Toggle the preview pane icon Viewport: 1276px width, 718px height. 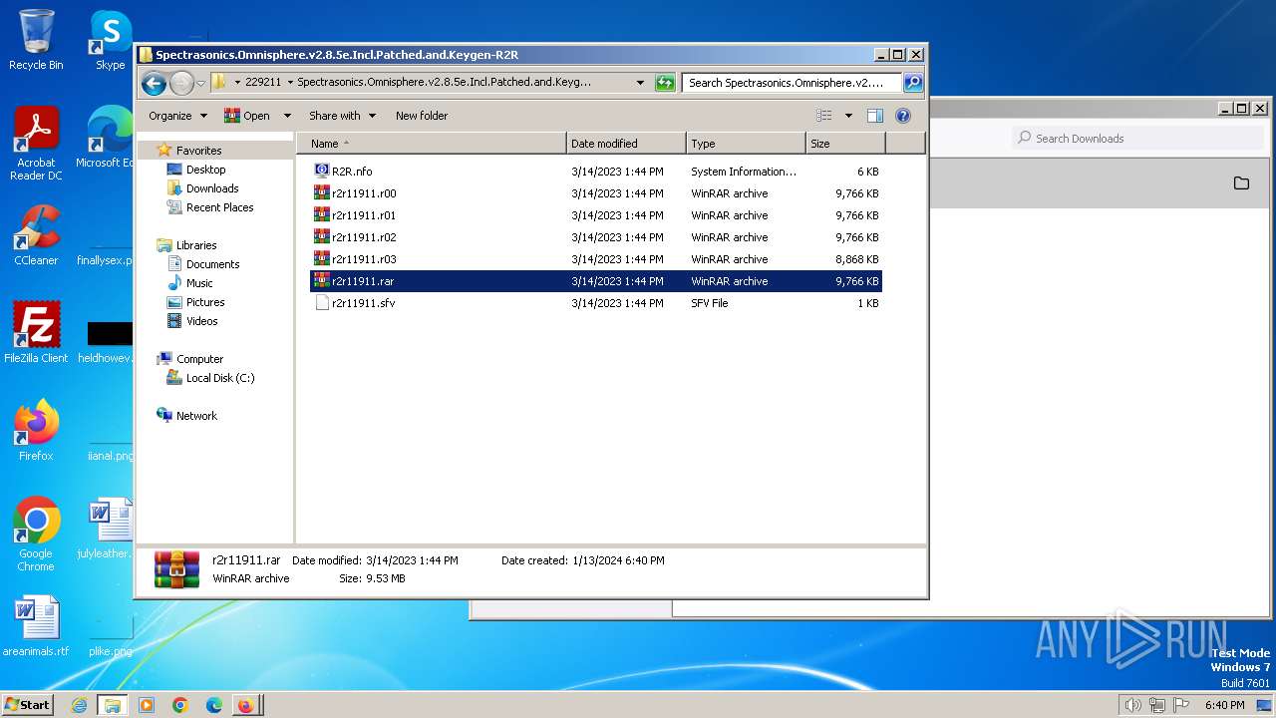click(874, 116)
